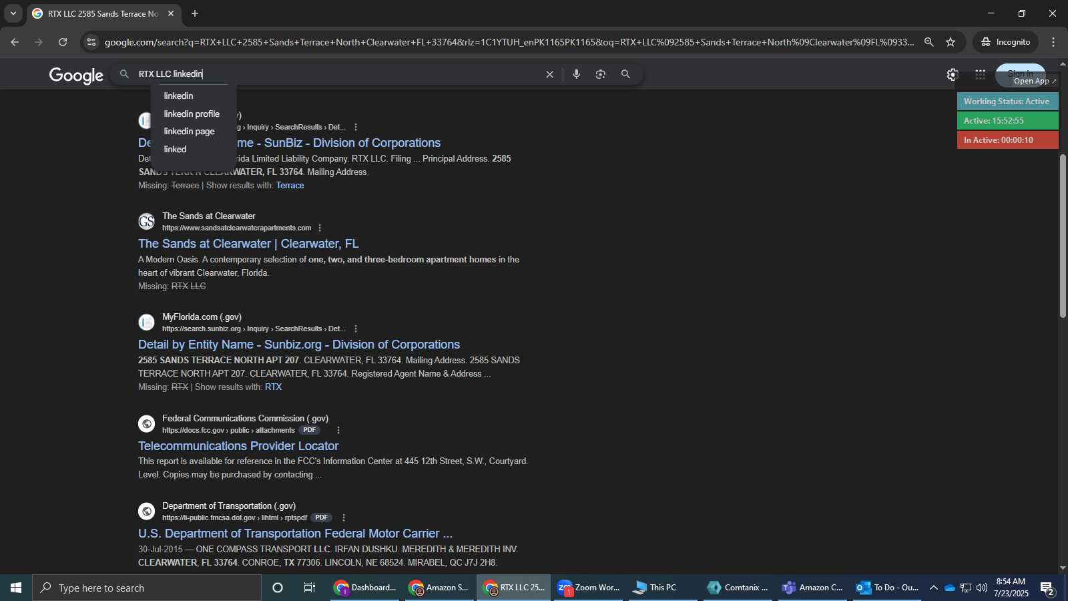
Task: Click the Open App button
Action: (x=1035, y=81)
